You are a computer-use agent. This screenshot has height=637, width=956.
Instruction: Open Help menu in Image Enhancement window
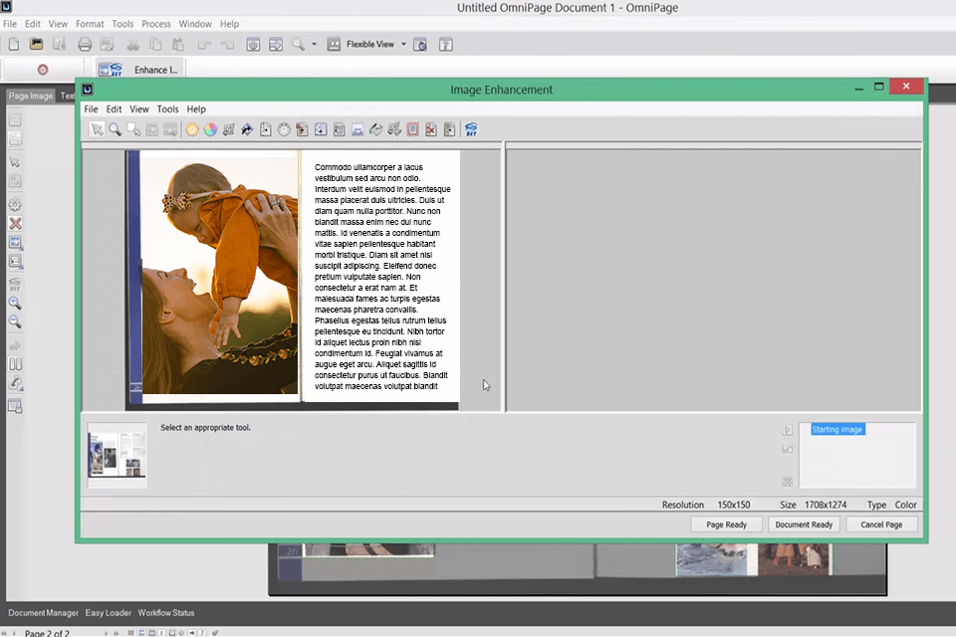coord(196,109)
